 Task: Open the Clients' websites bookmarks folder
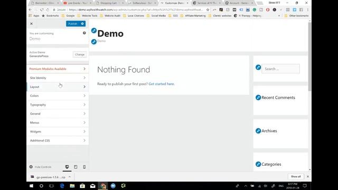point(220,16)
